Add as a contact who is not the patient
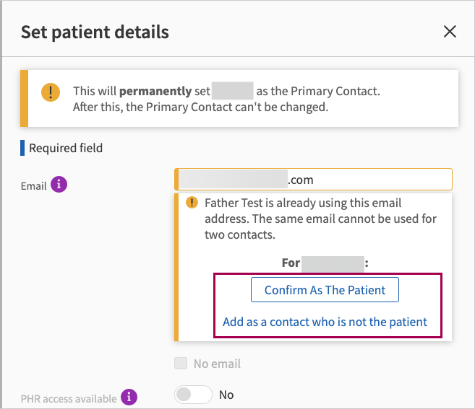The height and width of the screenshot is (409, 475). (325, 322)
